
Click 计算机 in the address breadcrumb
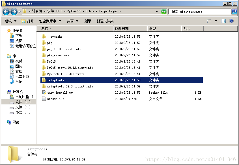(37, 11)
